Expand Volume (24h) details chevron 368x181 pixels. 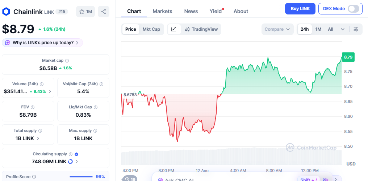[x=50, y=91]
